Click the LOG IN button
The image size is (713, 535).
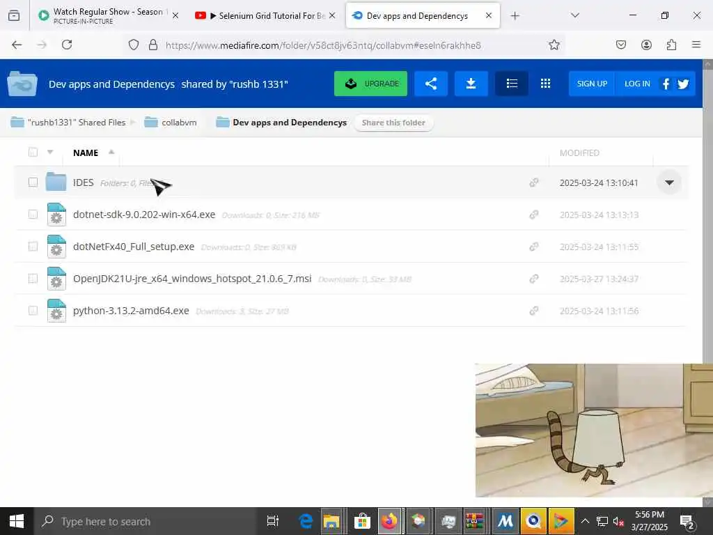tap(637, 84)
